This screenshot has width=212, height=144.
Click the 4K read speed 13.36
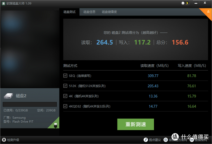(x=153, y=96)
